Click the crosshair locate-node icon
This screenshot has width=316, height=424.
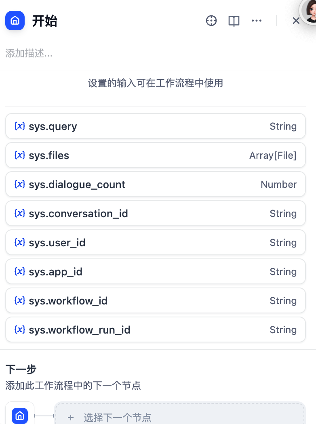point(211,21)
